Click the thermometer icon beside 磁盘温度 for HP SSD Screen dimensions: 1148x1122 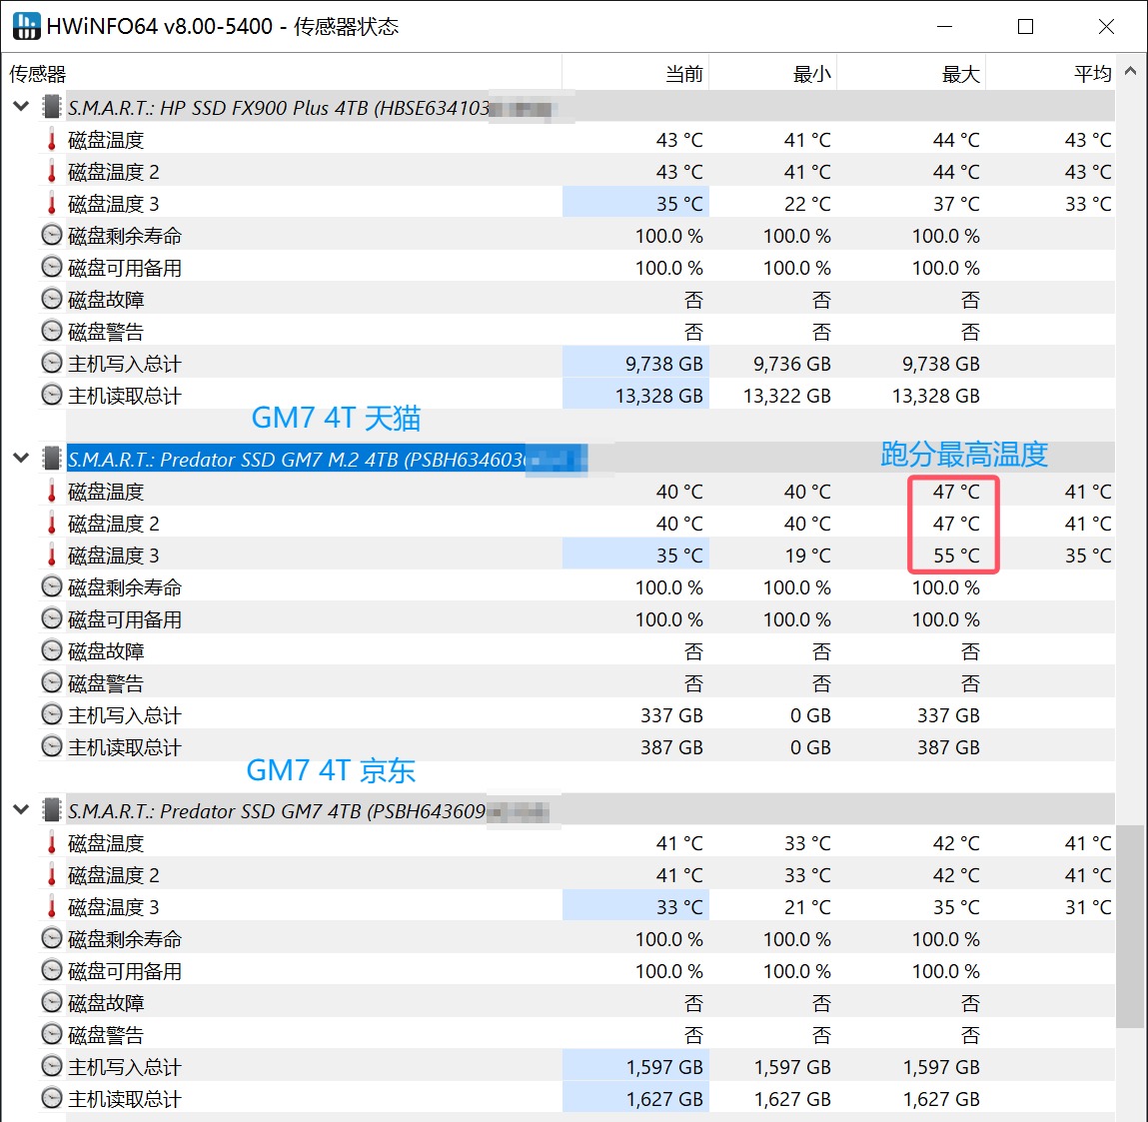50,139
